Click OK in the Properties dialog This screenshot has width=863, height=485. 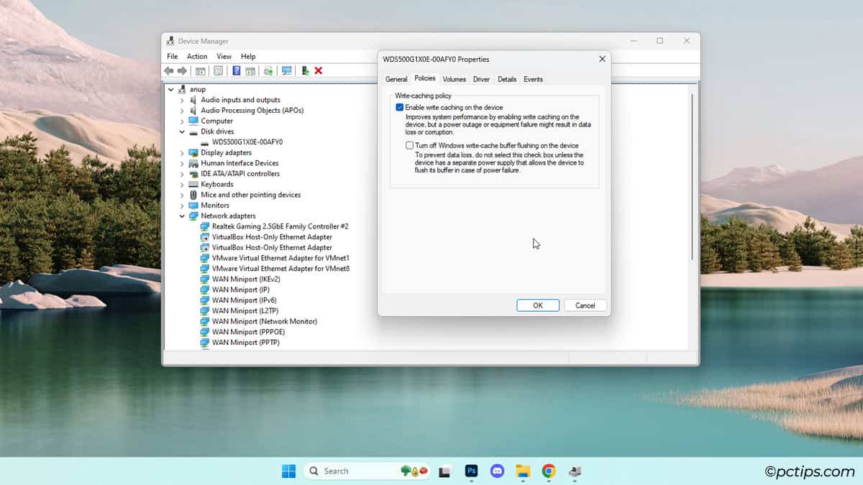click(538, 305)
